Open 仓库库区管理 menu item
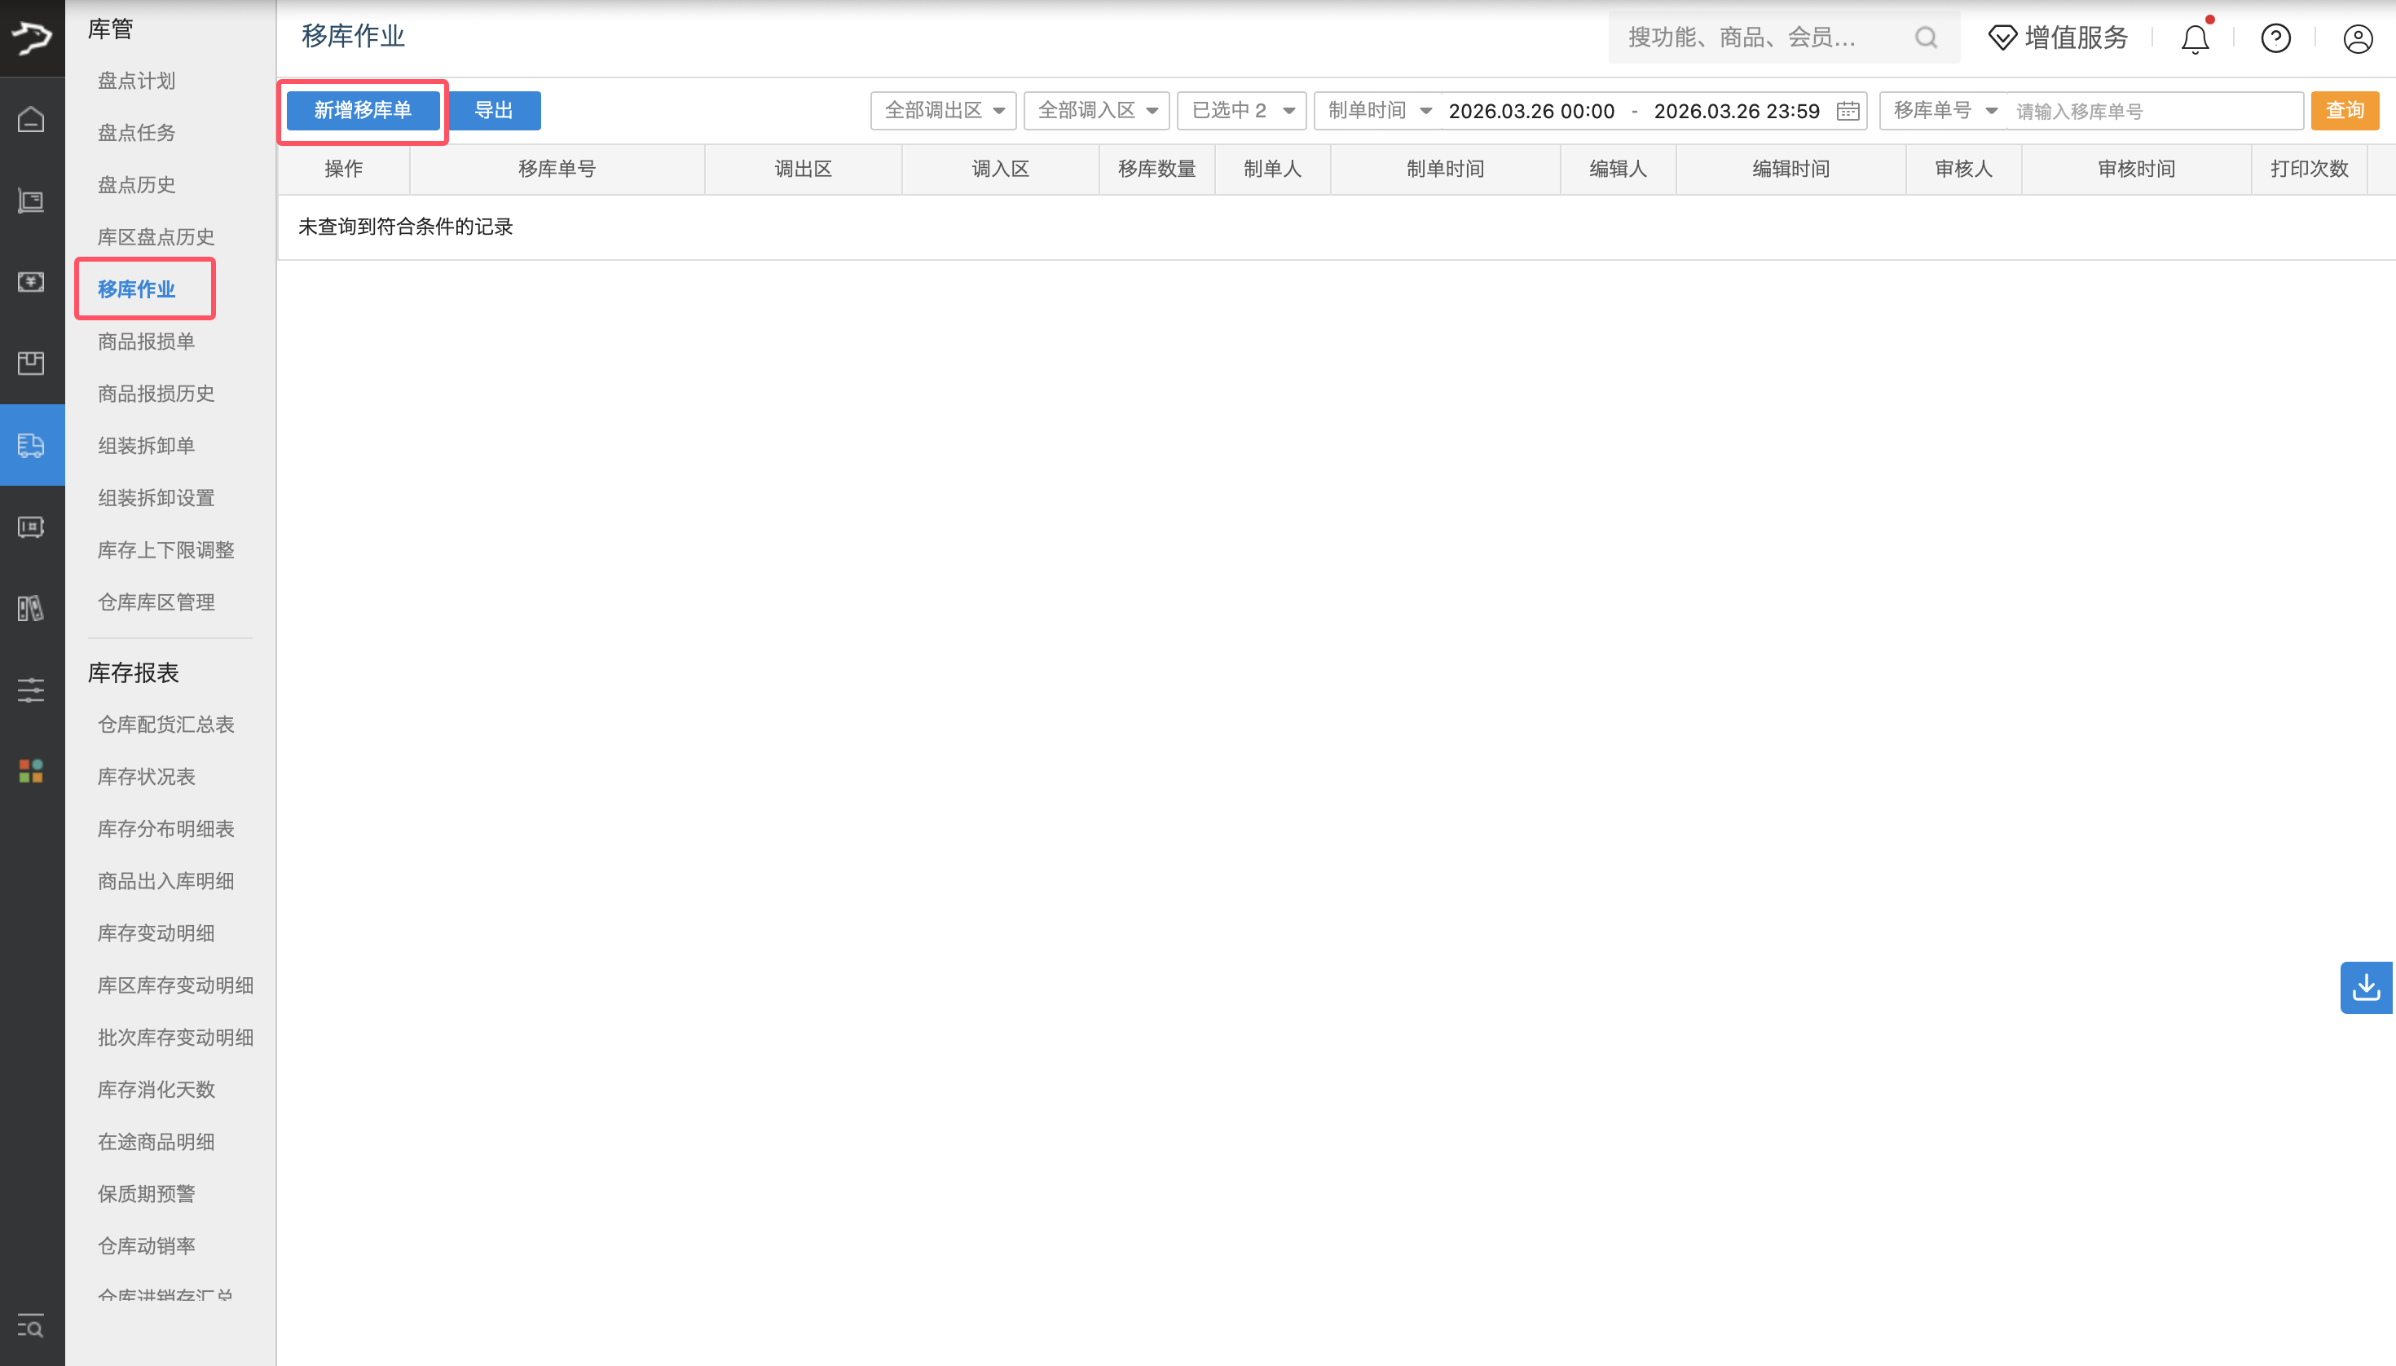 pos(156,602)
